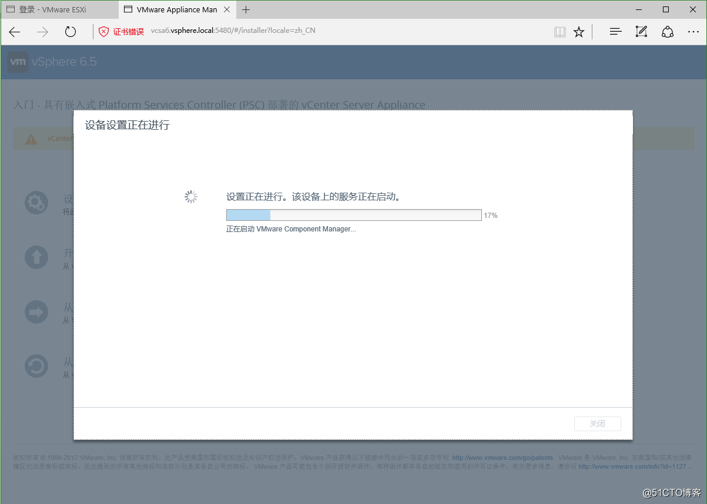
Task: Reload the page with the refresh icon
Action: point(71,32)
